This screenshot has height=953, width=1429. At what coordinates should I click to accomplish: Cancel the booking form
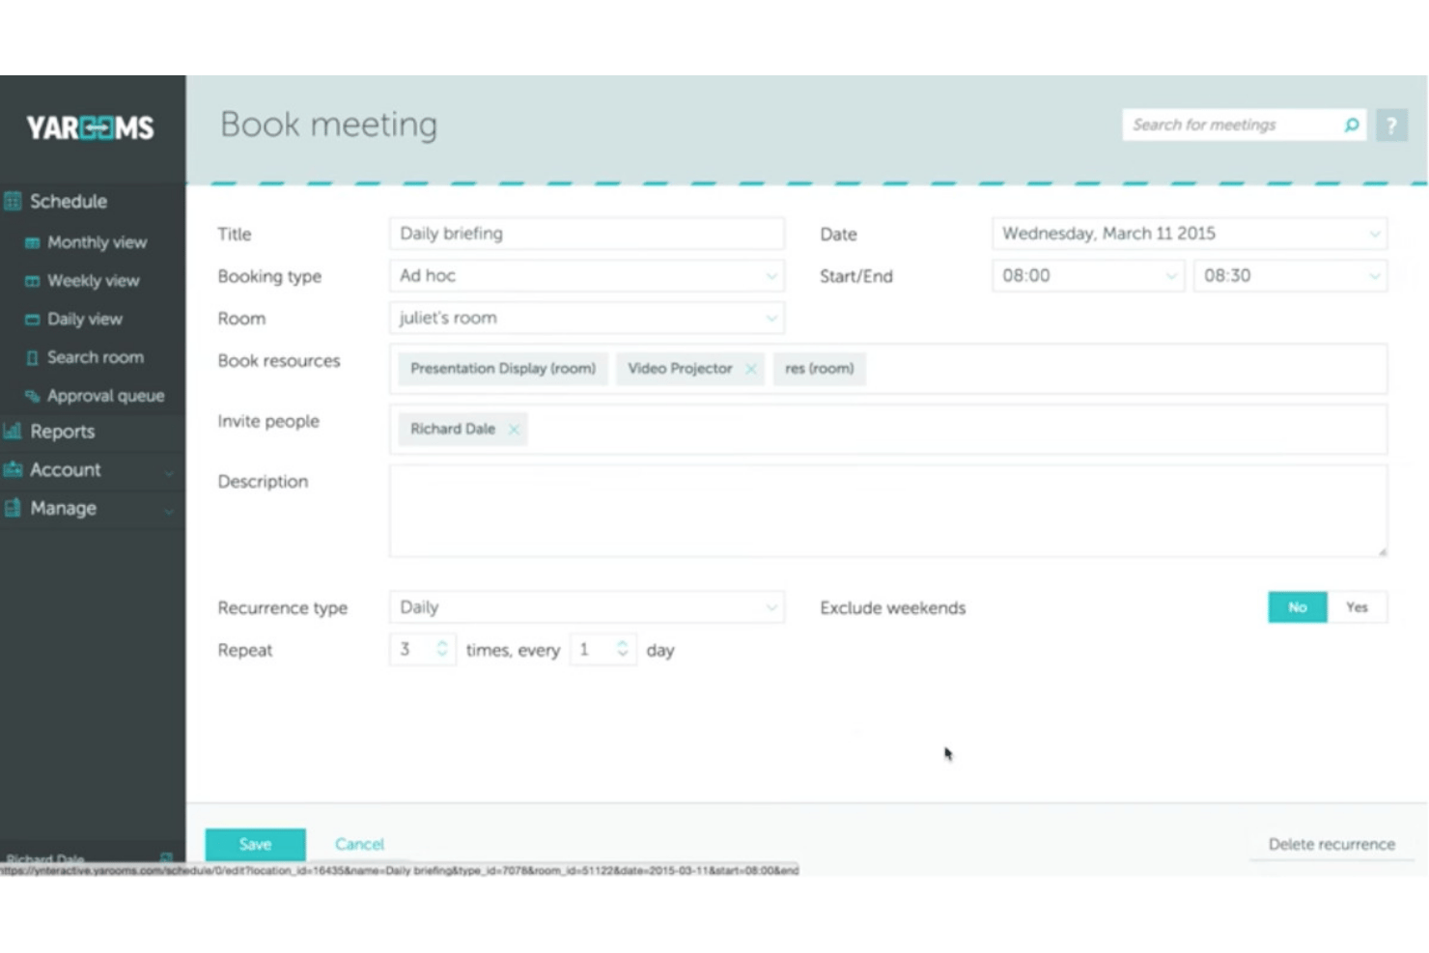(359, 844)
